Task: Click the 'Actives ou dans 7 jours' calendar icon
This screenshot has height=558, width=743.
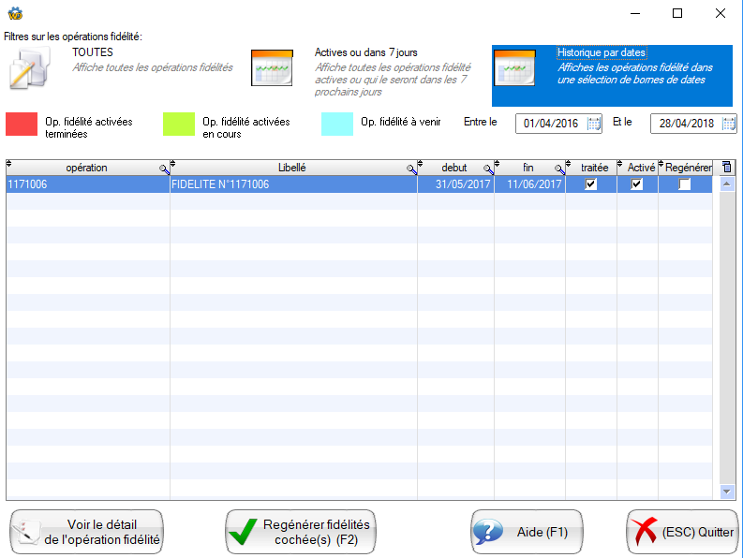Action: (x=272, y=68)
